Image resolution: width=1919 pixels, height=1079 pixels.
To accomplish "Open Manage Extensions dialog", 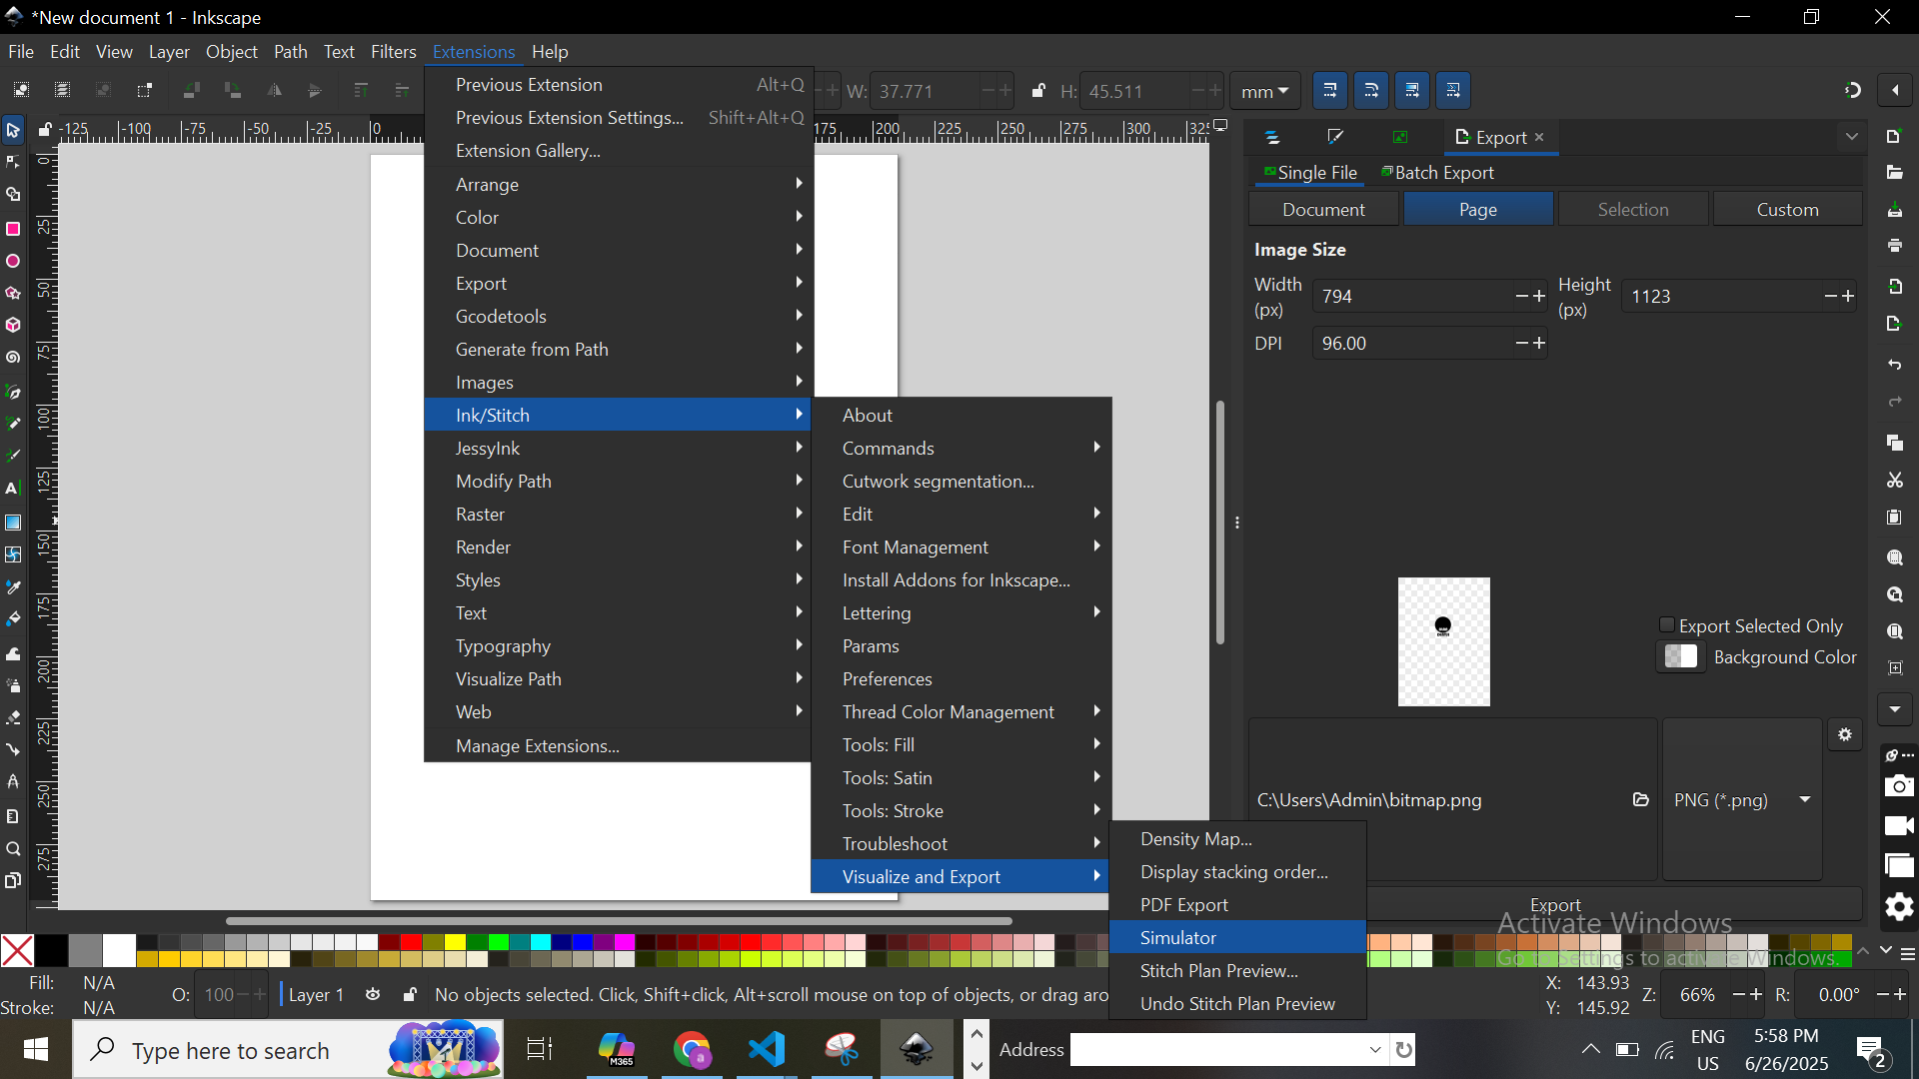I will (618, 745).
